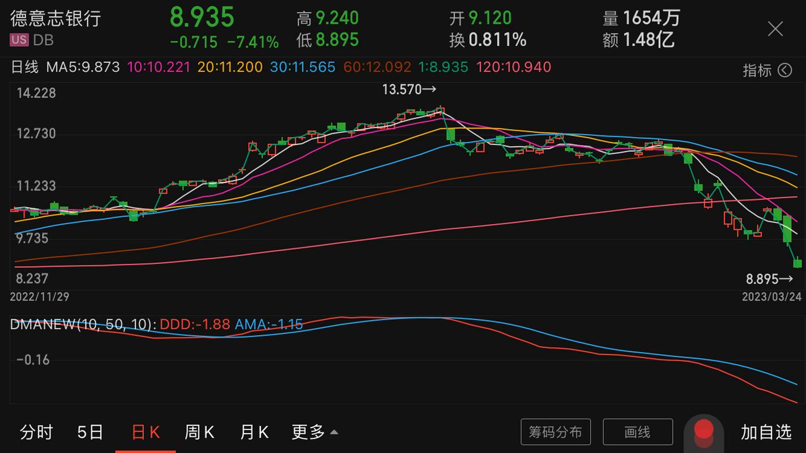Click the end date 2023/03/24
The width and height of the screenshot is (806, 453).
tap(772, 297)
